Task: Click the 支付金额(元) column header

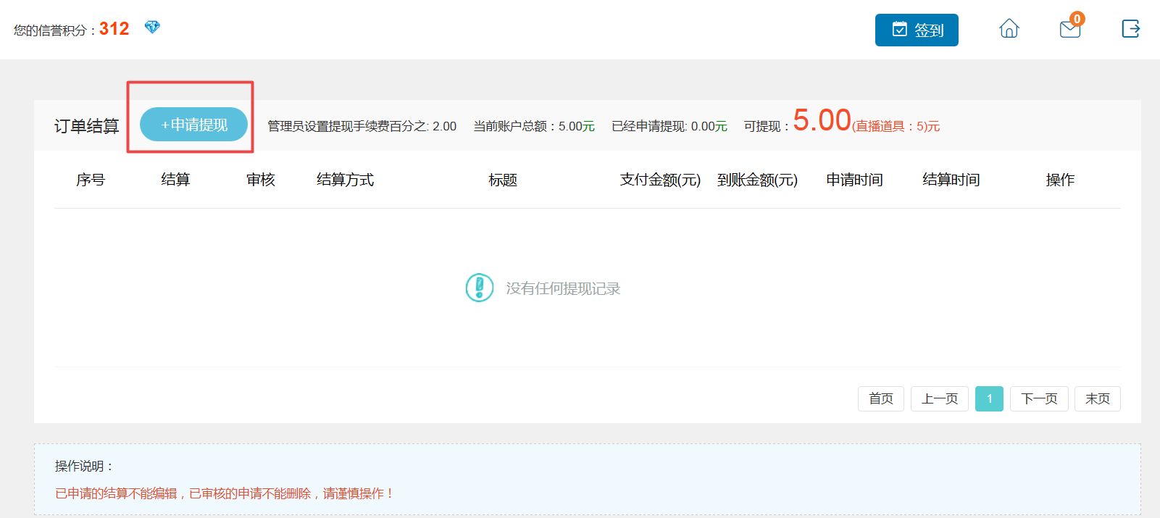Action: click(660, 180)
